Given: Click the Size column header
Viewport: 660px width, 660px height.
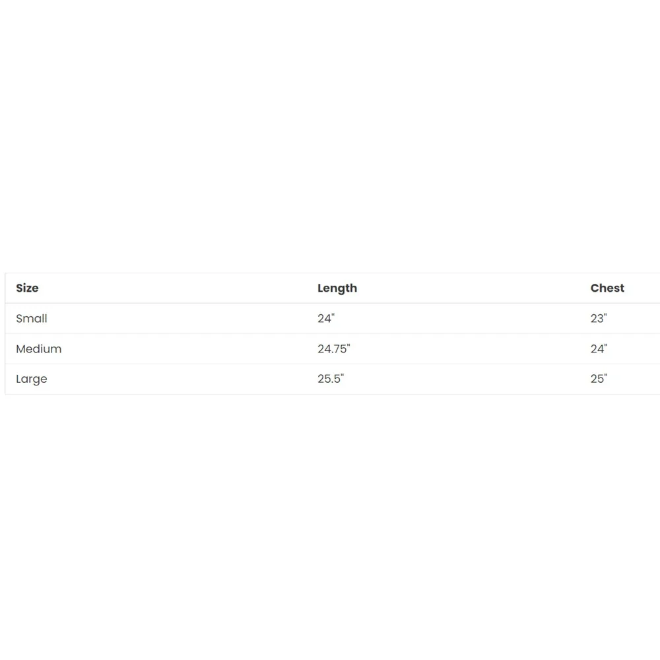Looking at the screenshot, I should pos(27,288).
